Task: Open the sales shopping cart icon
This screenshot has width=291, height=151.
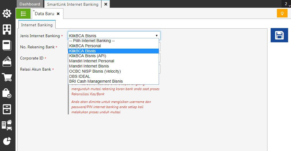Action: tap(7, 77)
